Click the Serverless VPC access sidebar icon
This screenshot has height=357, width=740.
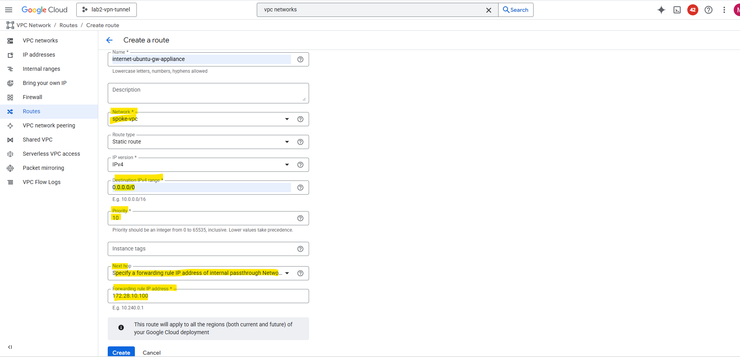click(10, 154)
